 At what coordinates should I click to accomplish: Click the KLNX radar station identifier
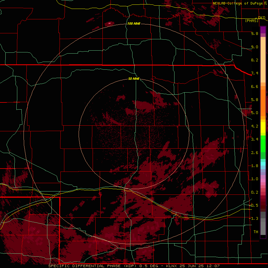[172, 266]
